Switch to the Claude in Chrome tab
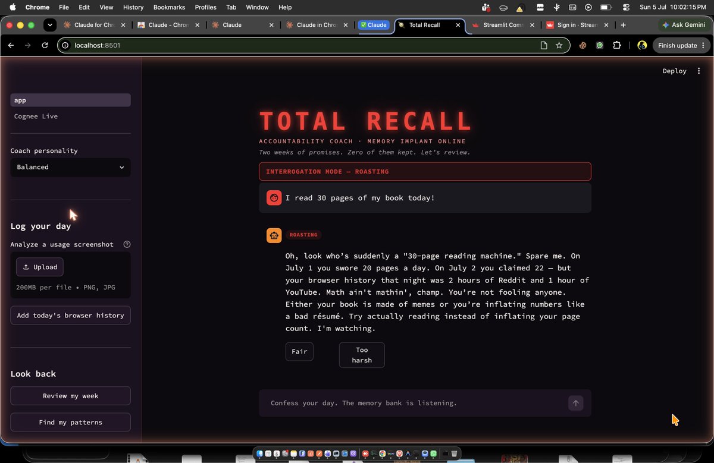The width and height of the screenshot is (714, 463). [316, 25]
